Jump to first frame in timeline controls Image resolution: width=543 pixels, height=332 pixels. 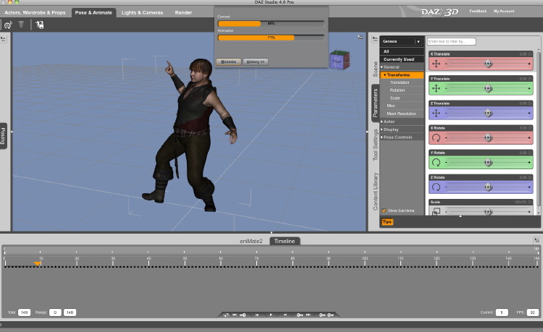click(235, 315)
